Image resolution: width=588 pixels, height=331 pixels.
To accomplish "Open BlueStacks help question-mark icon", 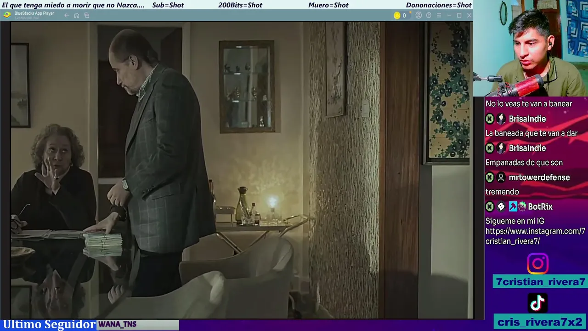I will click(429, 15).
